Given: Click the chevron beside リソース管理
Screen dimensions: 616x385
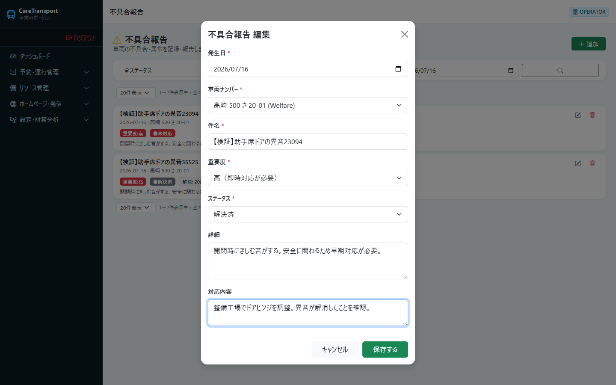Looking at the screenshot, I should click(86, 88).
